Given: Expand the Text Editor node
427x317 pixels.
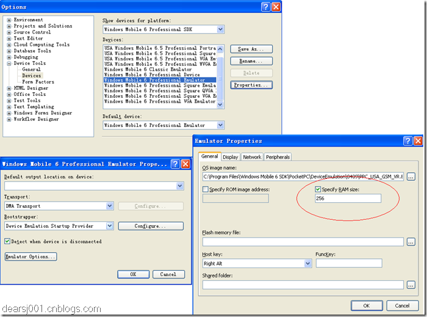Looking at the screenshot, I should [9, 38].
